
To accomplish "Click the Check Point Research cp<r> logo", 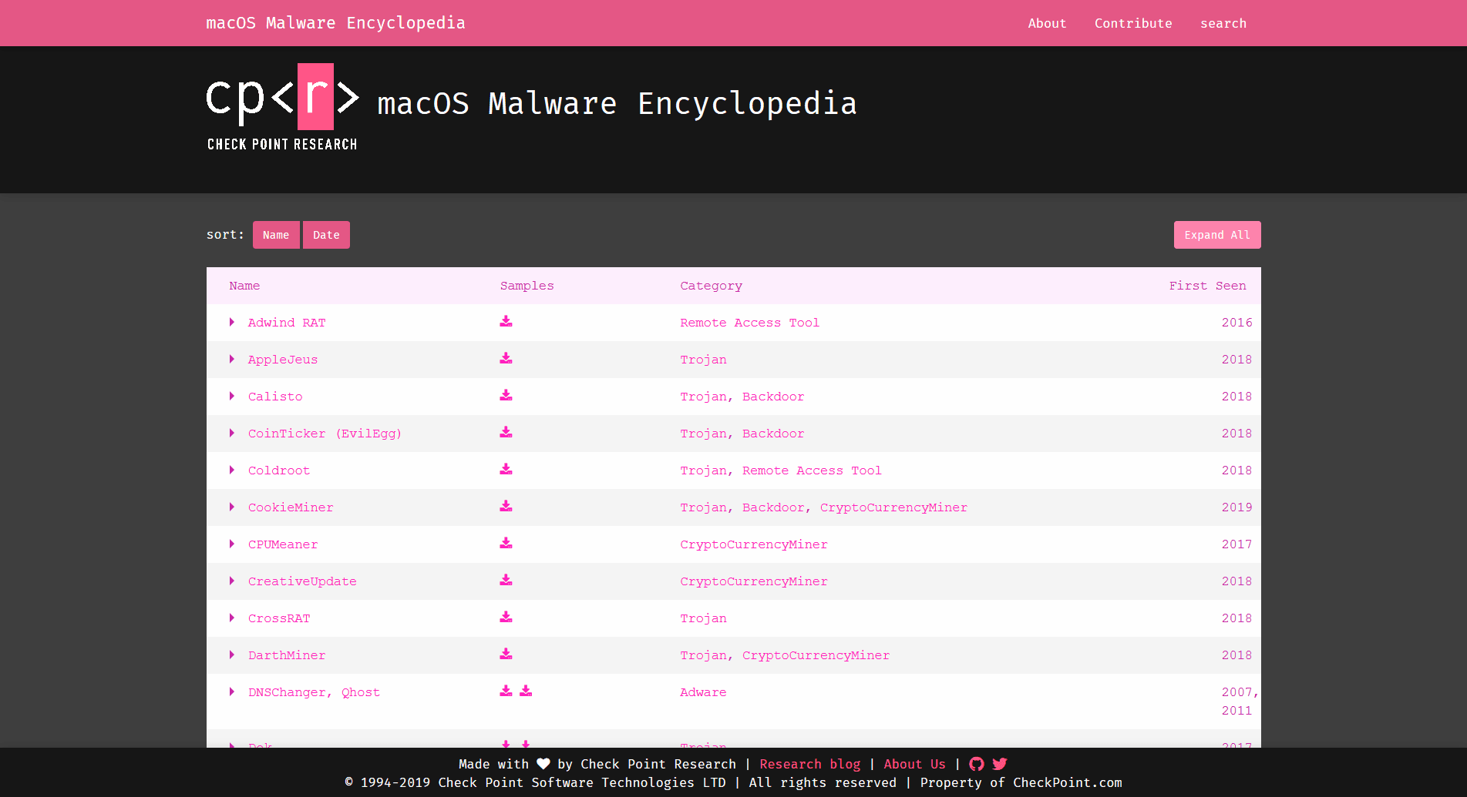I will coord(282,107).
